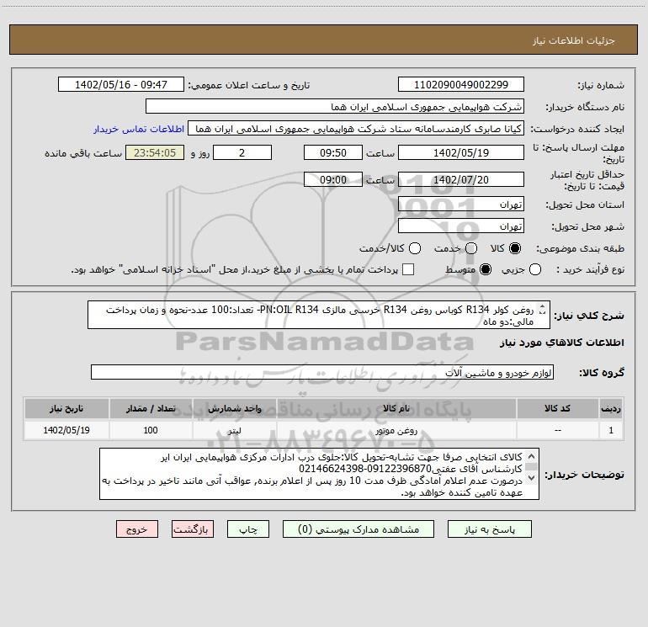Click the بازگشت back button
648x627 pixels.
pos(193,529)
